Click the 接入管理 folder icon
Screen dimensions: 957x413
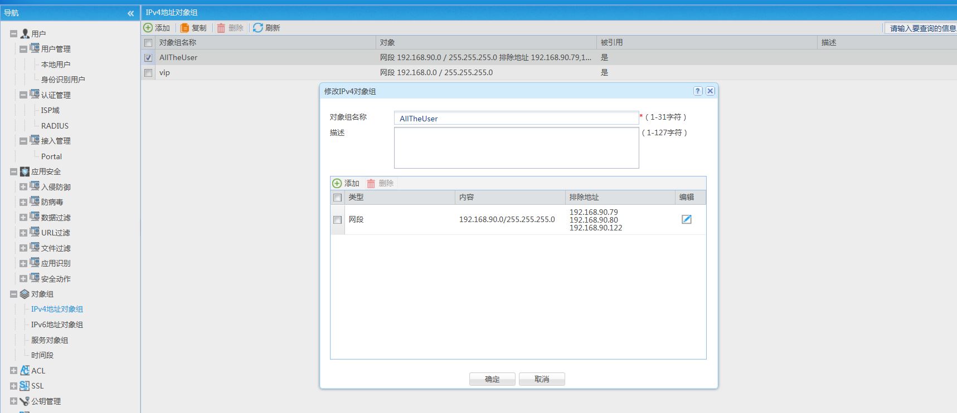tap(35, 140)
